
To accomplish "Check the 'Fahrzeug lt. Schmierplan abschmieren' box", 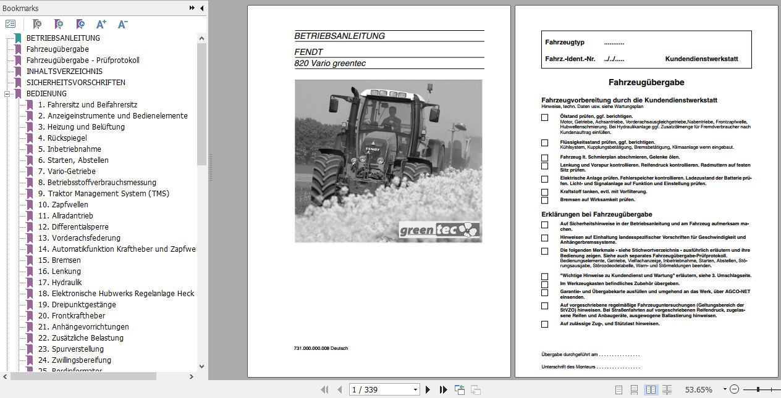I will coord(544,158).
